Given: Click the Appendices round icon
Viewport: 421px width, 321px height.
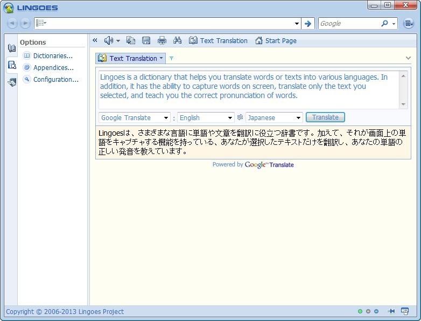Looking at the screenshot, I should pyautogui.click(x=27, y=67).
